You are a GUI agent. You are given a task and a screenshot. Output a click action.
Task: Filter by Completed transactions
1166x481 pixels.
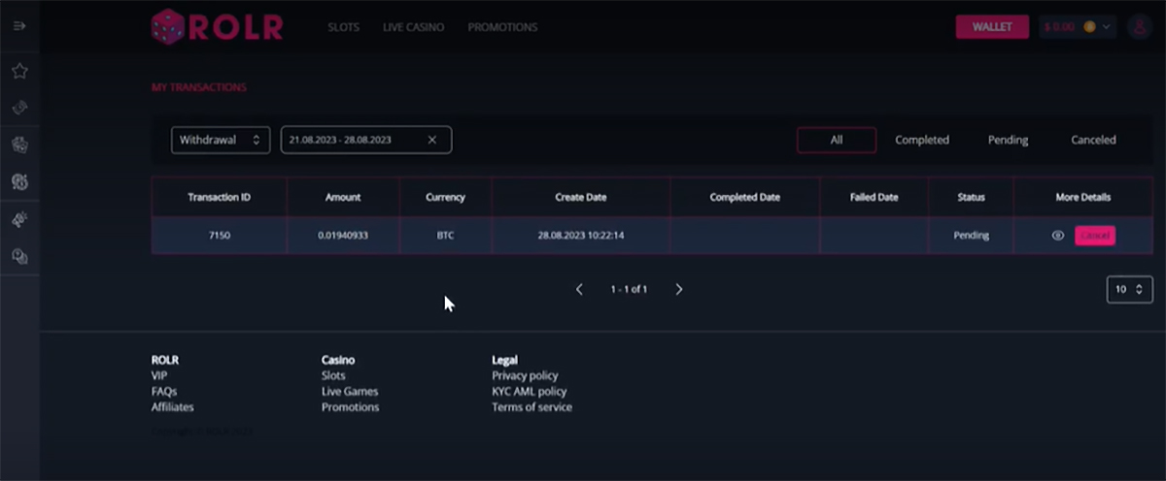(922, 140)
